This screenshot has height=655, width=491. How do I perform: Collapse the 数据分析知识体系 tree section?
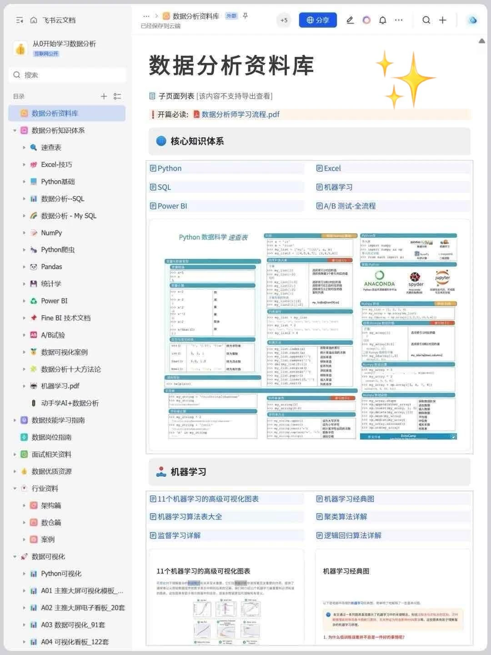click(x=14, y=131)
